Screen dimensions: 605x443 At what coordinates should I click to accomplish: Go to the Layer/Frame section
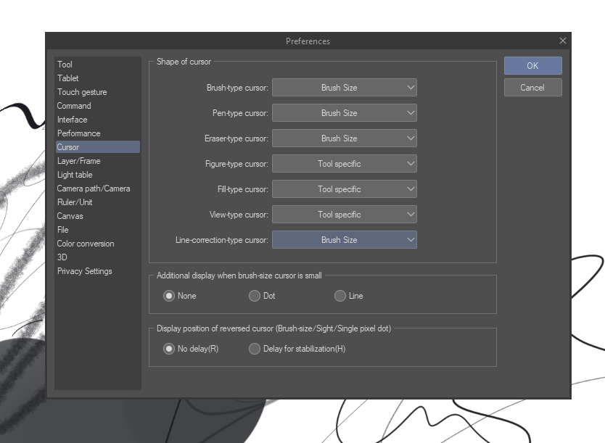[78, 161]
